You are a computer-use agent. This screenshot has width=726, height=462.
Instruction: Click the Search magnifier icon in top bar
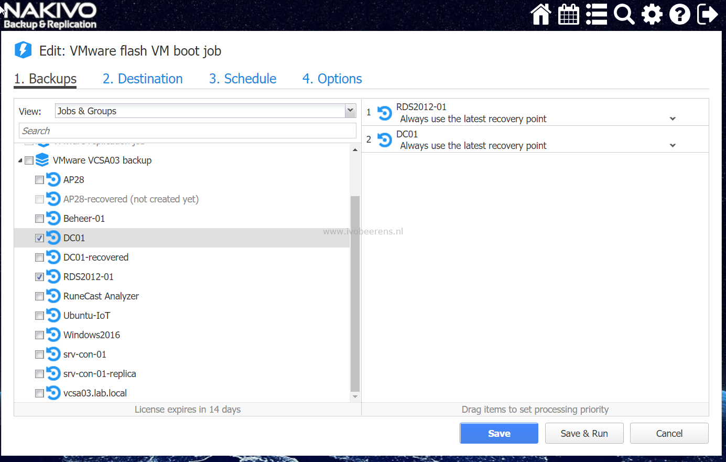(x=624, y=15)
